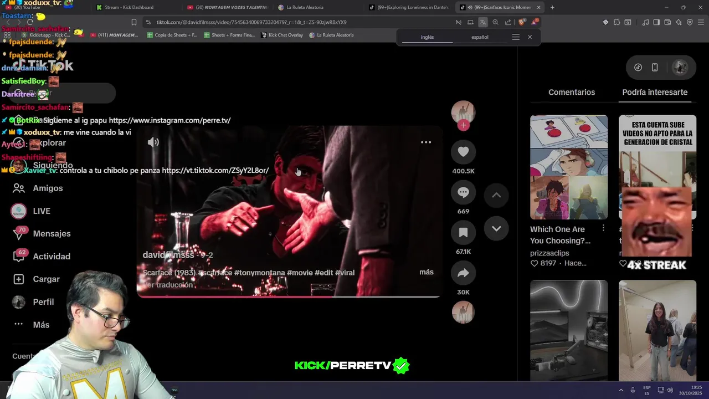Open a new browser tab with plus
709x399 pixels.
pyautogui.click(x=552, y=7)
